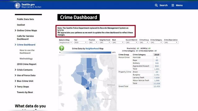Open the Precinct filter dropdown

click(x=93, y=43)
